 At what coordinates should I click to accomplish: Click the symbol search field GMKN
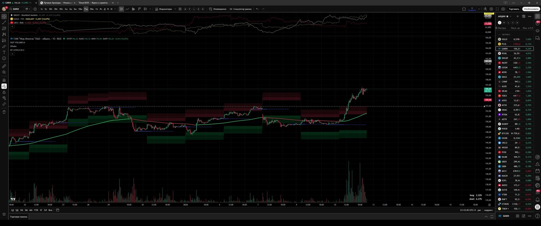click(16, 9)
